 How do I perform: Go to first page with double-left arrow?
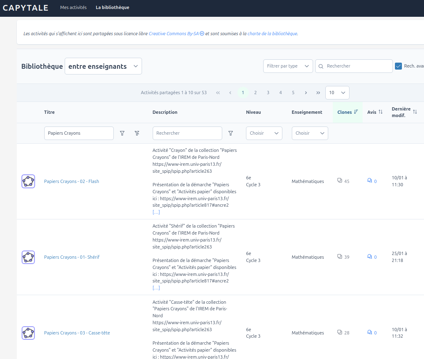click(x=218, y=93)
